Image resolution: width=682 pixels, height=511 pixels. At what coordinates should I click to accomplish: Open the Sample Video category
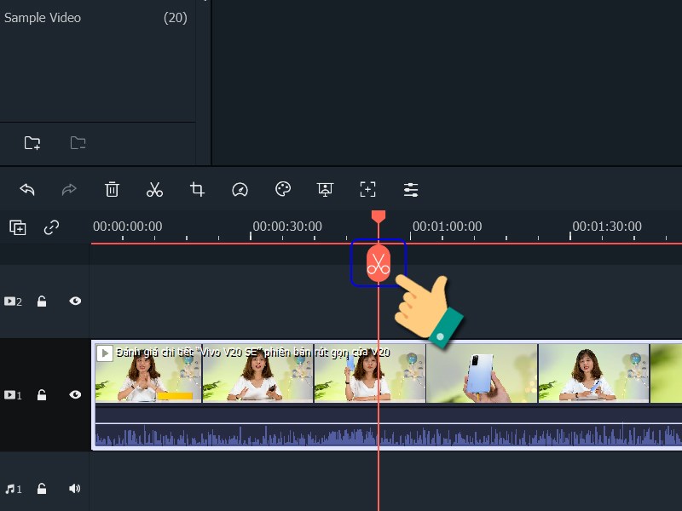click(x=43, y=17)
